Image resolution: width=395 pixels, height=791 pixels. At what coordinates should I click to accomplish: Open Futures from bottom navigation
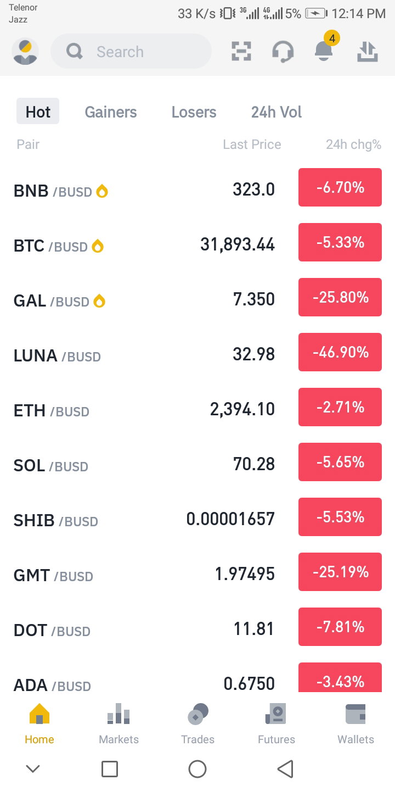(x=276, y=723)
